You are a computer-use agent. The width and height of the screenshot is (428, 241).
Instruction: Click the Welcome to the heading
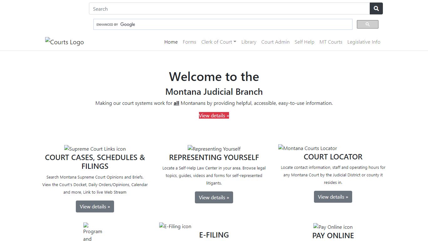pyautogui.click(x=214, y=77)
